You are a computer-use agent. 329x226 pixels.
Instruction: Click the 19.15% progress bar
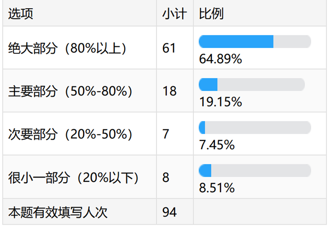coord(251,84)
